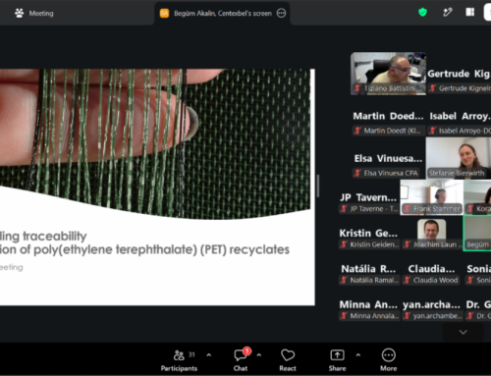491x376 pixels.
Task: Click the Begüm active speaker tile
Action: tap(477, 234)
